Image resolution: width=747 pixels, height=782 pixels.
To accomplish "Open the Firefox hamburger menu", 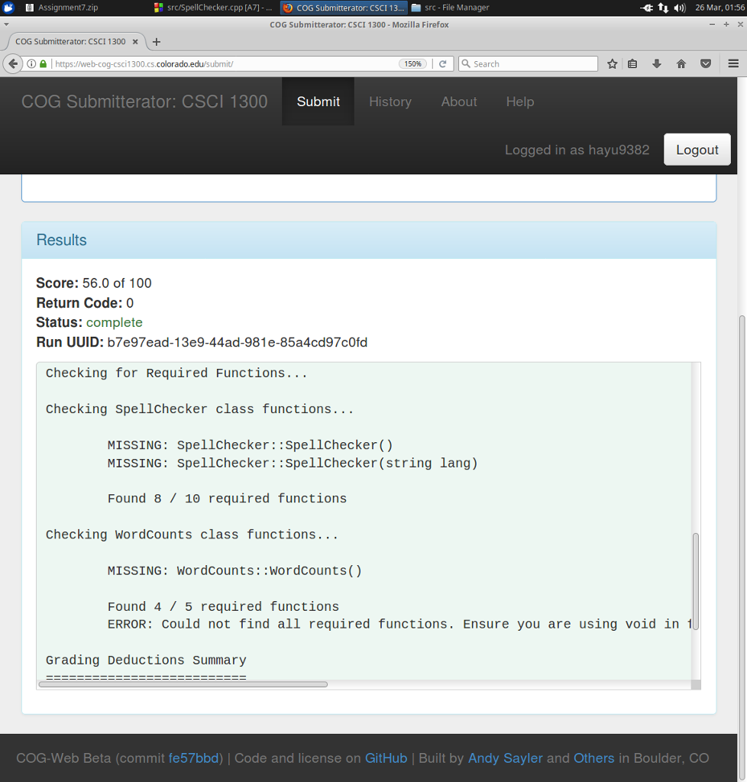I will tap(733, 64).
